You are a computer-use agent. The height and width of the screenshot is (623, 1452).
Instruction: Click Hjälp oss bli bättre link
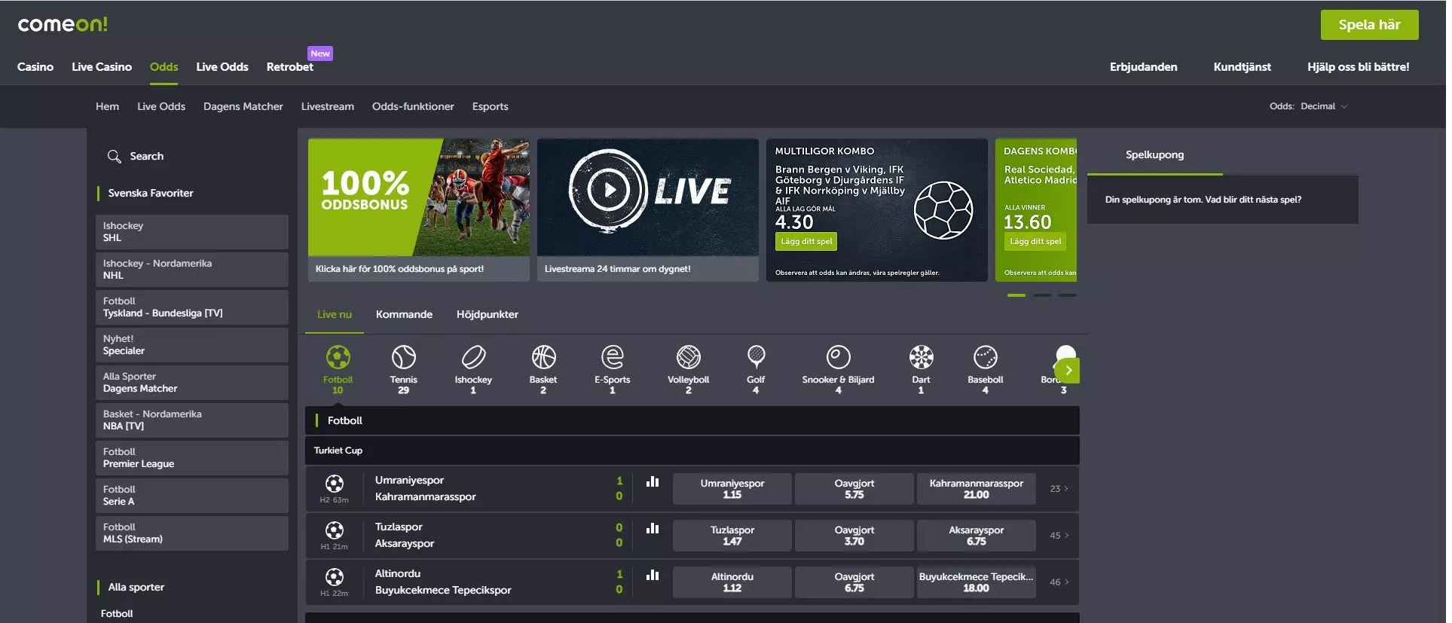pyautogui.click(x=1358, y=67)
